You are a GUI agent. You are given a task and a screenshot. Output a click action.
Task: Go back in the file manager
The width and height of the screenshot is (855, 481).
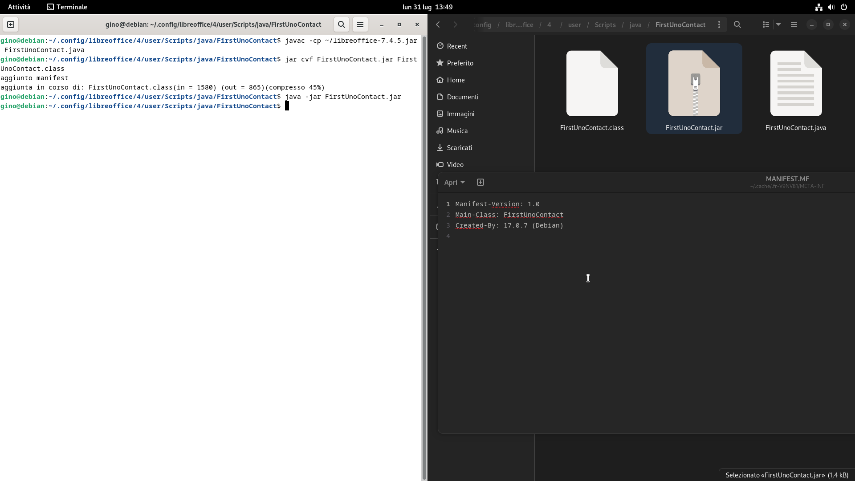(438, 24)
